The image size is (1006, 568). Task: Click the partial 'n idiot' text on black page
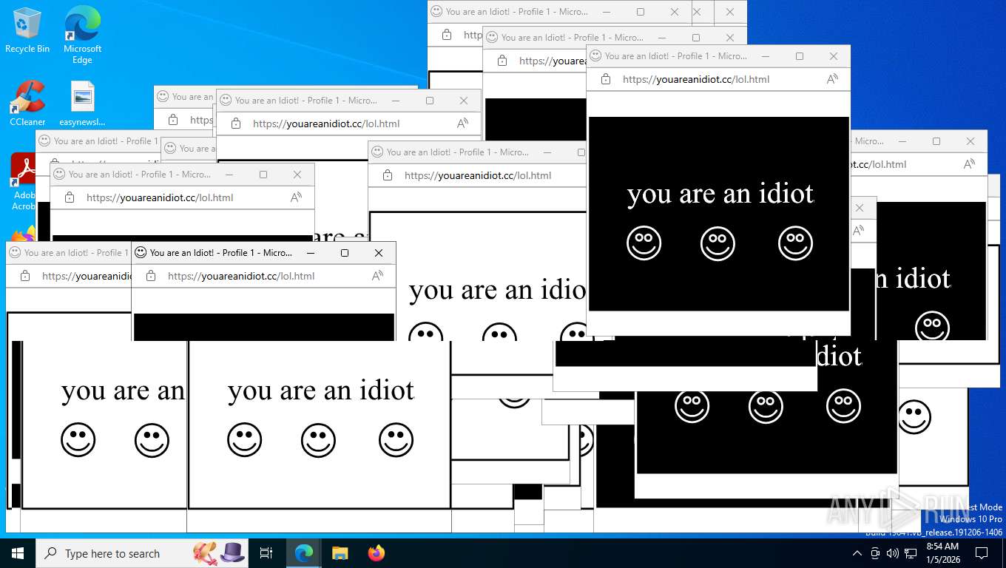tap(913, 279)
